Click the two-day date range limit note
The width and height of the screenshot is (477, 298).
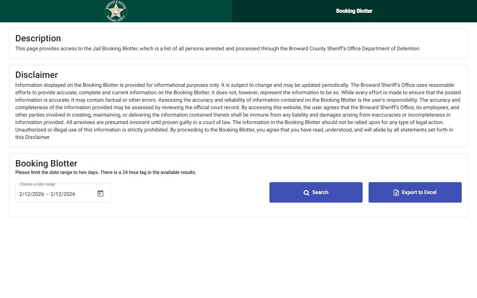tap(105, 172)
